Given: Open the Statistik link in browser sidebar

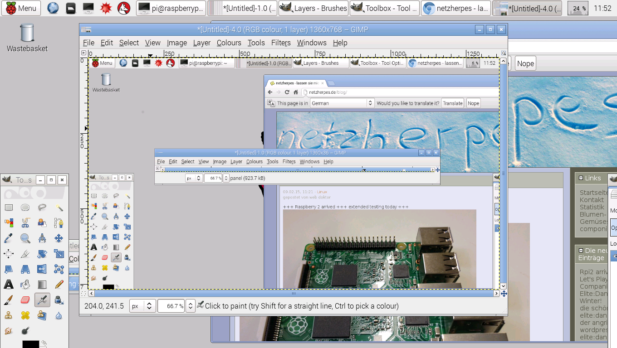Looking at the screenshot, I should click(592, 207).
